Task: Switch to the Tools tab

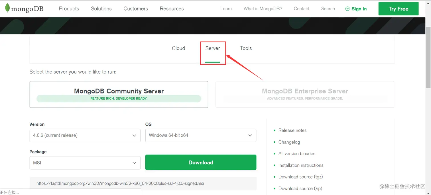Action: click(246, 48)
